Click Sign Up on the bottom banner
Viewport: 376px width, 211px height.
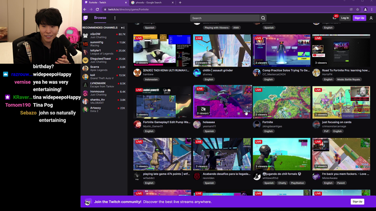(357, 202)
